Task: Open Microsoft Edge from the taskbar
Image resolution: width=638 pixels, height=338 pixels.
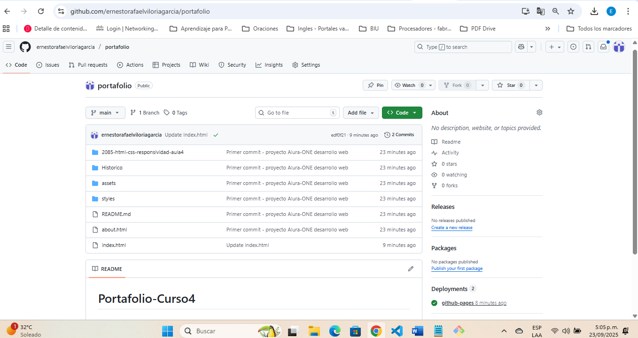Action: (335, 331)
